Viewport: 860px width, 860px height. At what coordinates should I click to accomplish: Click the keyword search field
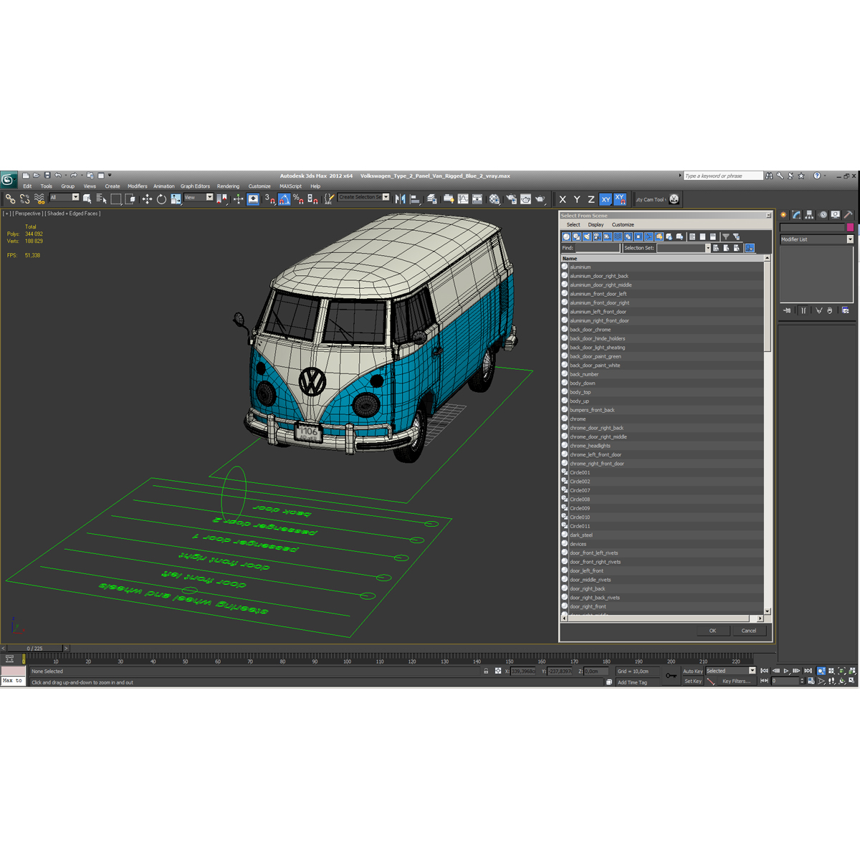click(722, 176)
